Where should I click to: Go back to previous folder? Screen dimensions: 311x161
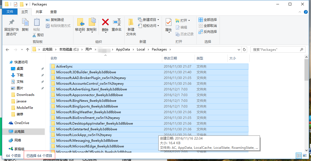coord(7,49)
